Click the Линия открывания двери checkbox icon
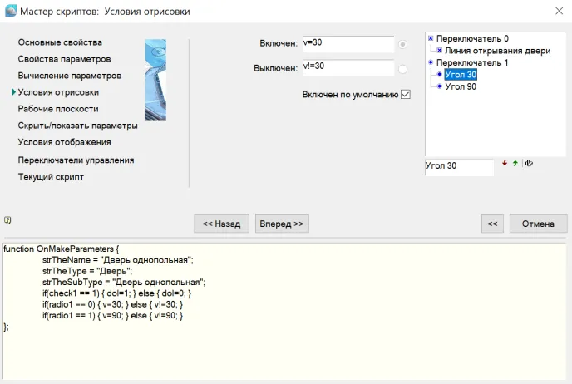This screenshot has height=384, width=572. (439, 51)
